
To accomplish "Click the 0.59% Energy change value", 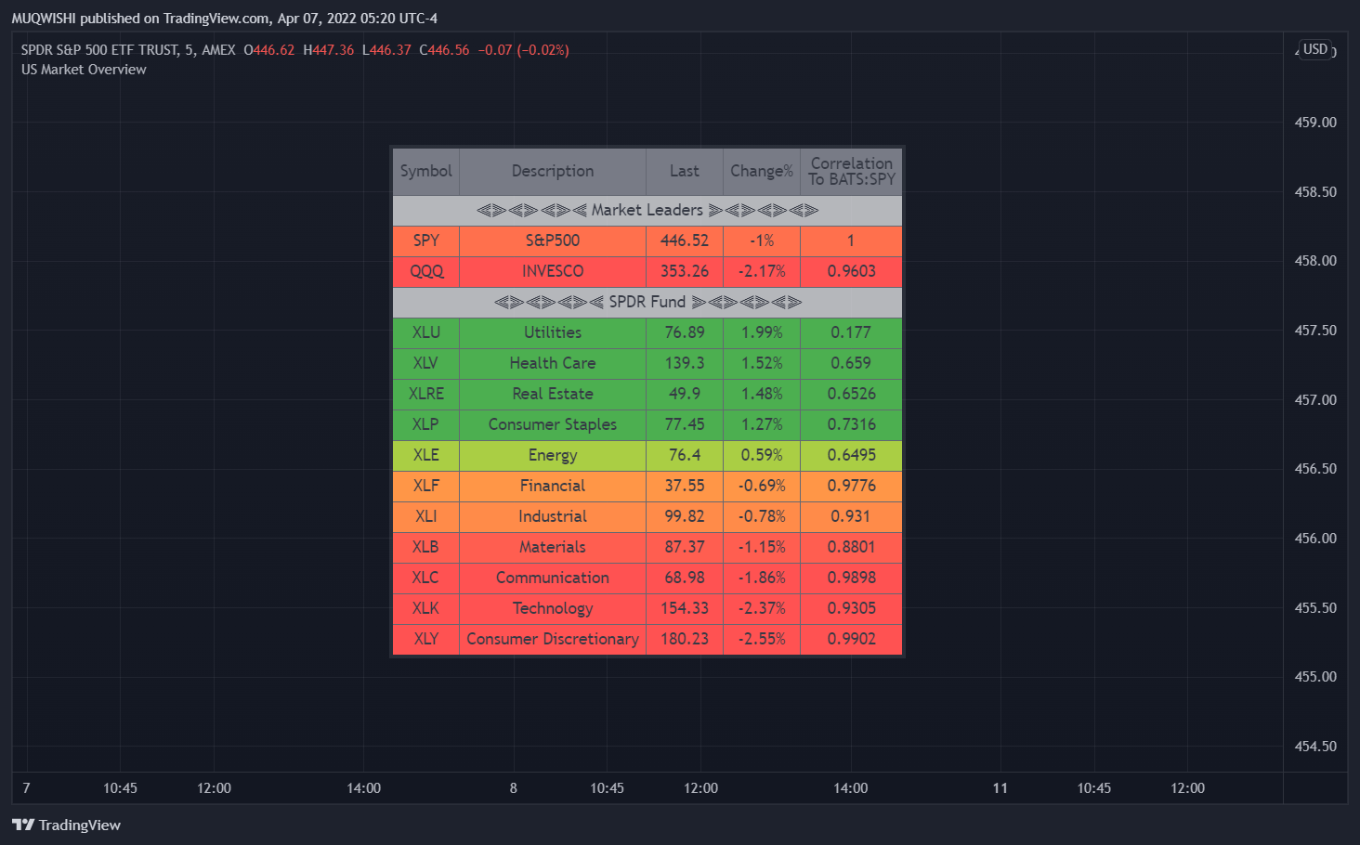I will coord(762,455).
